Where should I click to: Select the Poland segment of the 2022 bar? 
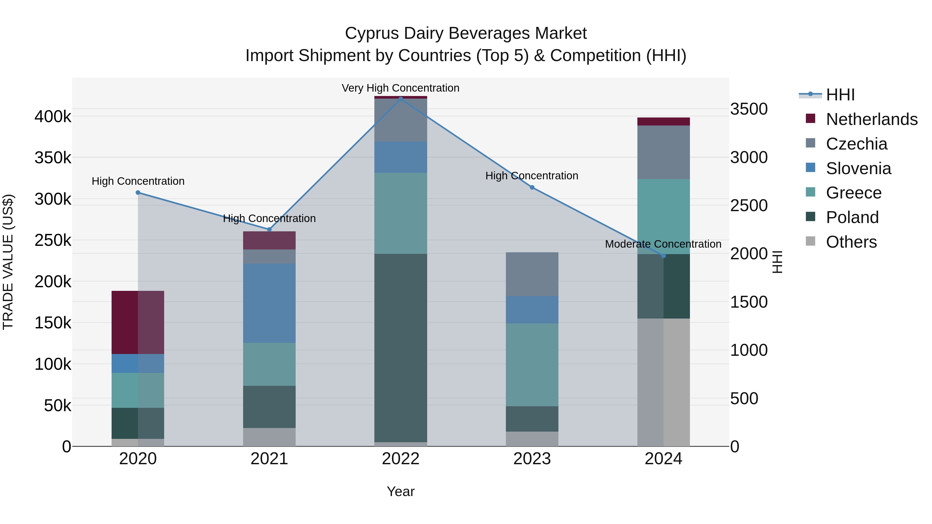tap(401, 348)
